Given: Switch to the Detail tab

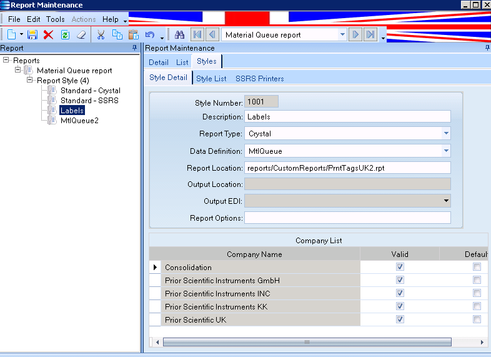Looking at the screenshot, I should coord(159,63).
